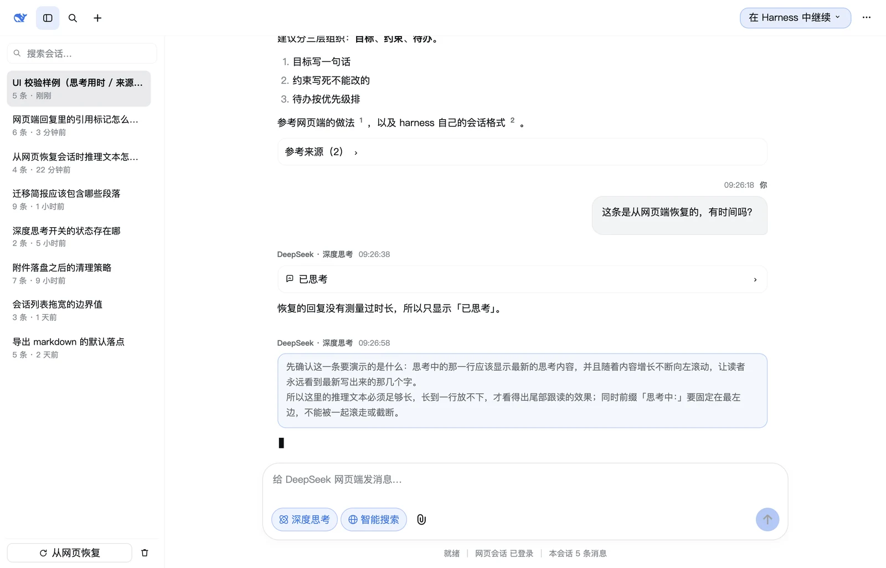886x568 pixels.
Task: Toggle 智能搜索 smart search mode
Action: tap(374, 520)
